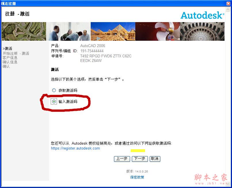This screenshot has width=232, height=188.
Task: Click "开始注册 - 激活" in the sidebar
Action: point(16,53)
